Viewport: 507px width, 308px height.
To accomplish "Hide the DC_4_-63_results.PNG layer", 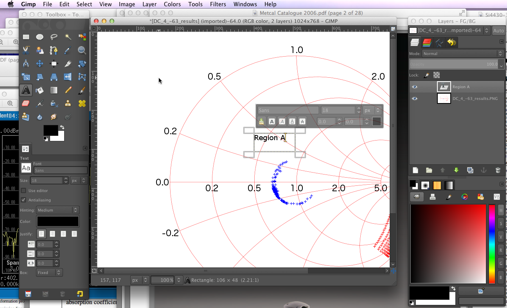I will click(415, 99).
